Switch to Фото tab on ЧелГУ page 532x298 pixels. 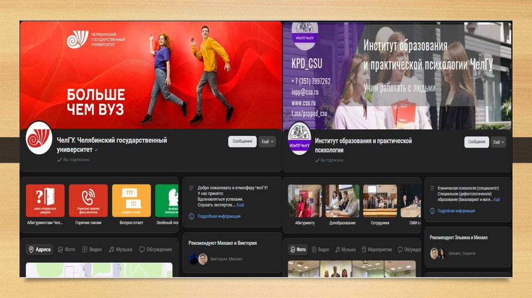[66, 250]
